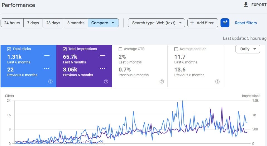The width and height of the screenshot is (267, 146).
Task: Select the 24 hours range tab
Action: pyautogui.click(x=12, y=23)
